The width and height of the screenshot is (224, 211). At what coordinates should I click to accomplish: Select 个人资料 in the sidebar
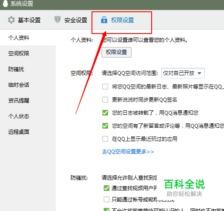pos(19,38)
